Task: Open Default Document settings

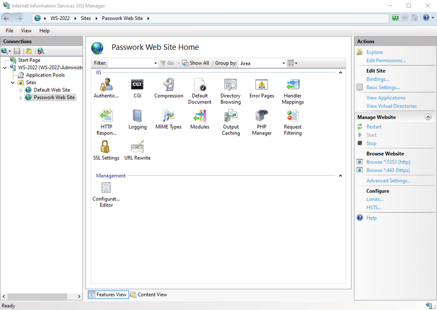Action: coord(200,86)
